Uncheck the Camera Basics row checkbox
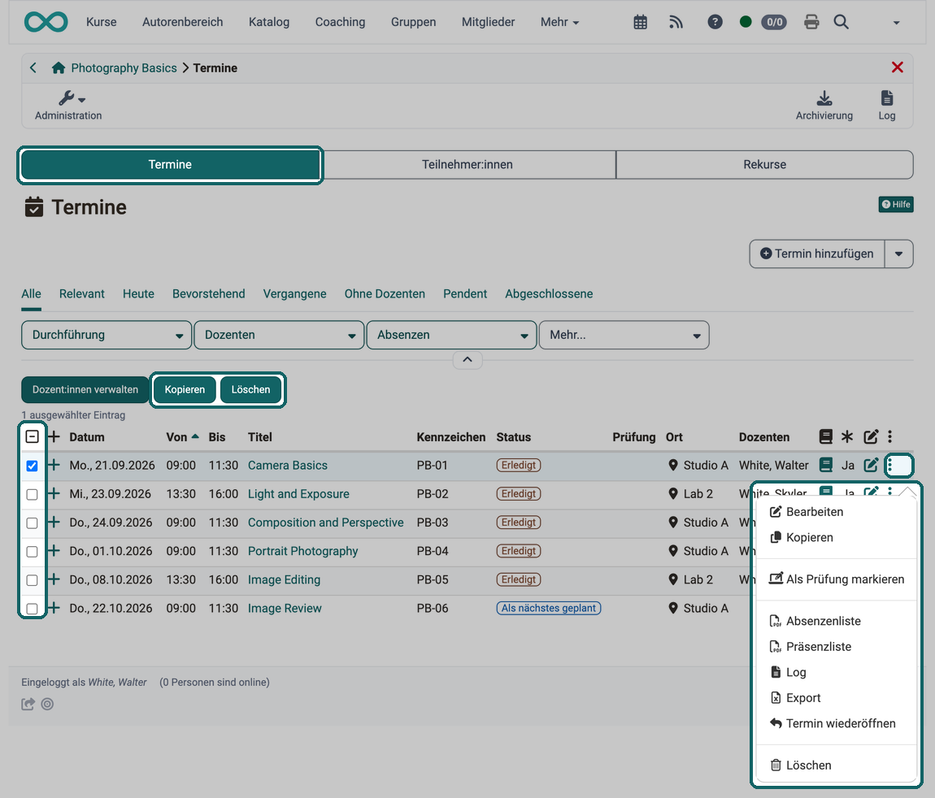The image size is (935, 798). (x=33, y=466)
